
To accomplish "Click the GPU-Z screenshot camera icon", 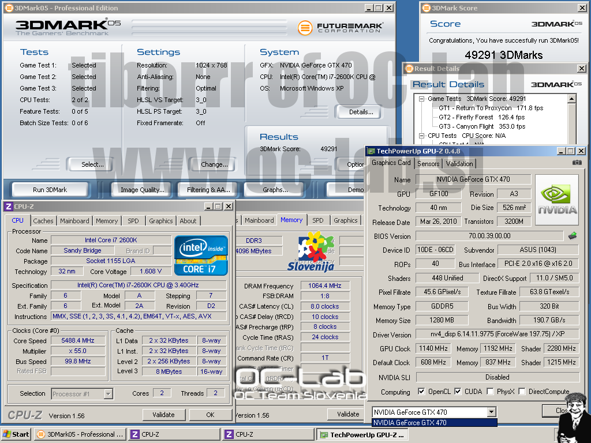I will click(x=577, y=163).
